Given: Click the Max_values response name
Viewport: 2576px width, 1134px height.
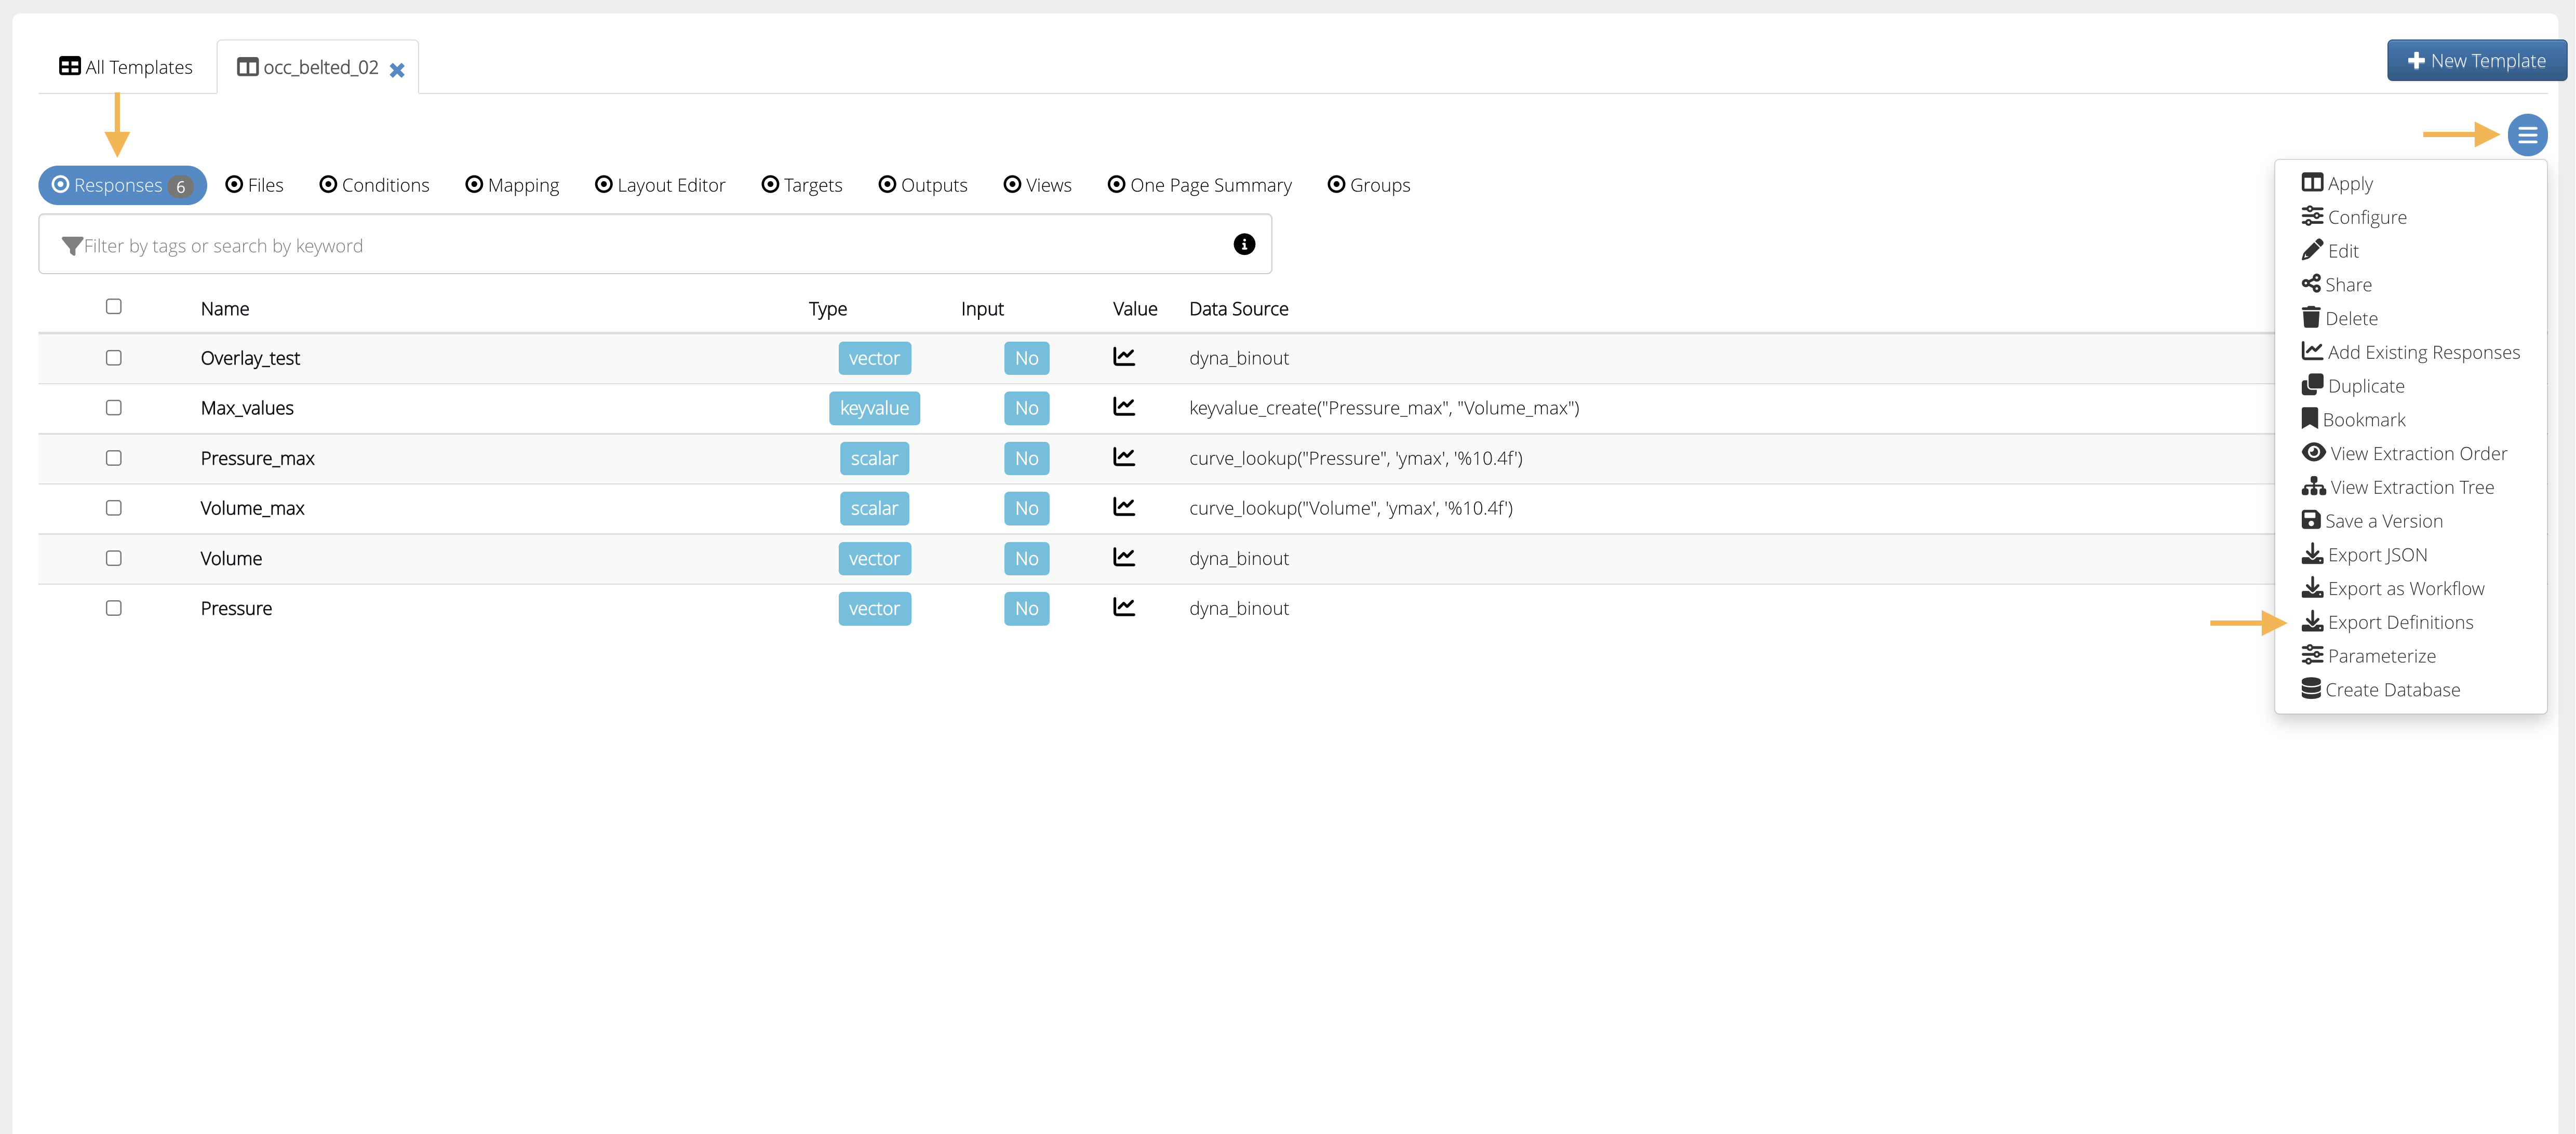Looking at the screenshot, I should [247, 408].
